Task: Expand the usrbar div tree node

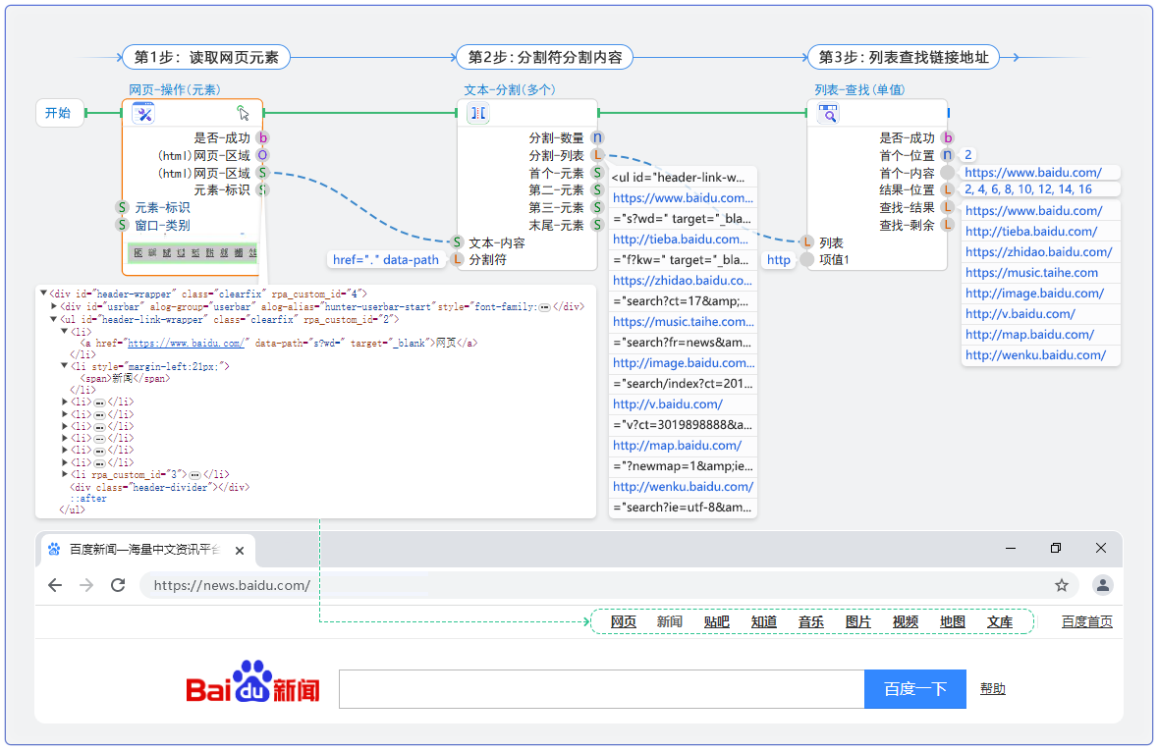Action: [x=54, y=306]
